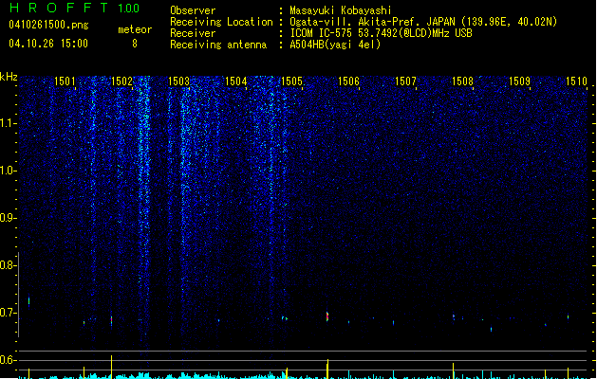597x379 pixels.
Task: Click the A504HB(yagi 4el) antenna value
Action: pos(335,45)
